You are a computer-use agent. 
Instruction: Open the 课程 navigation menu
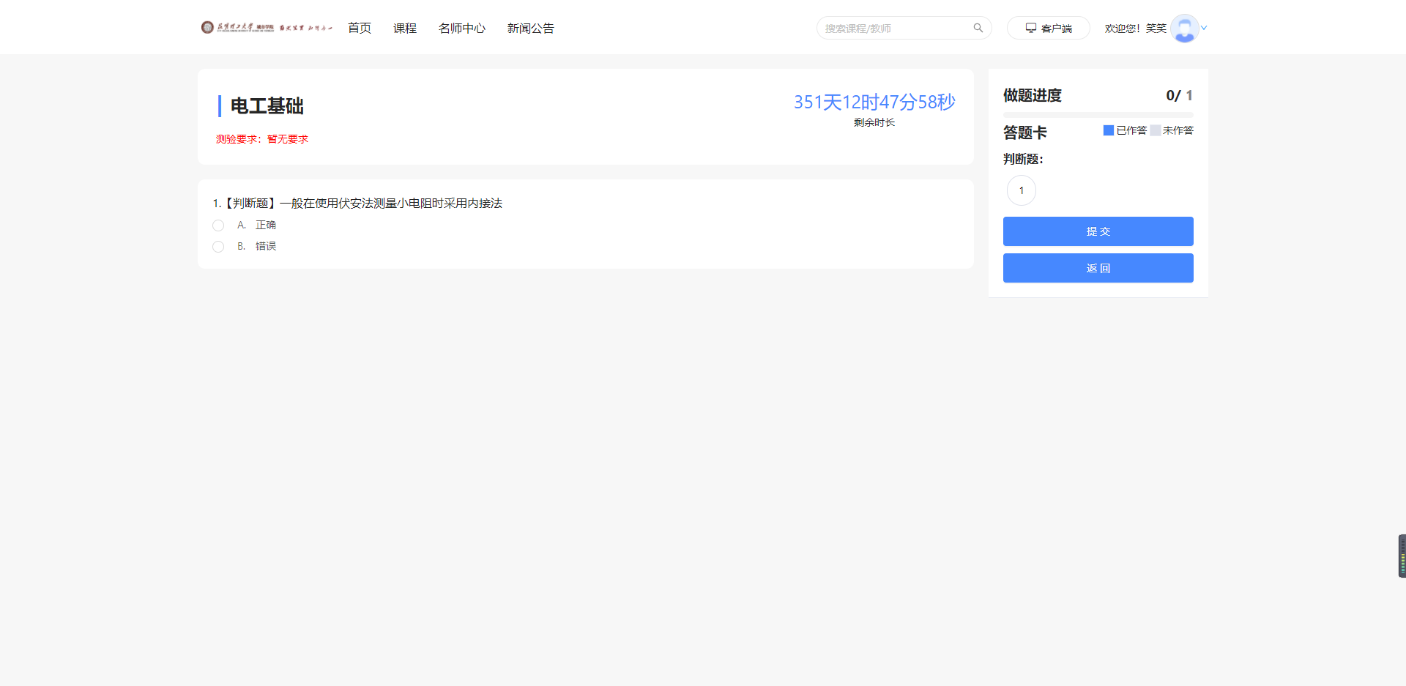[x=404, y=28]
